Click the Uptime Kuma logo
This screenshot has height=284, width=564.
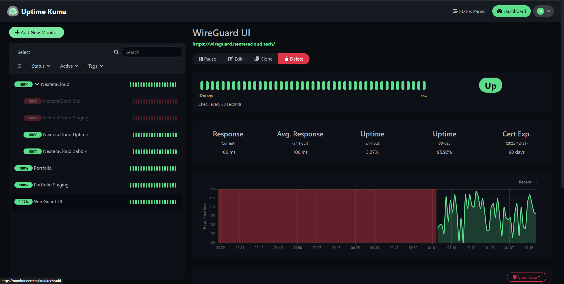[x=13, y=11]
